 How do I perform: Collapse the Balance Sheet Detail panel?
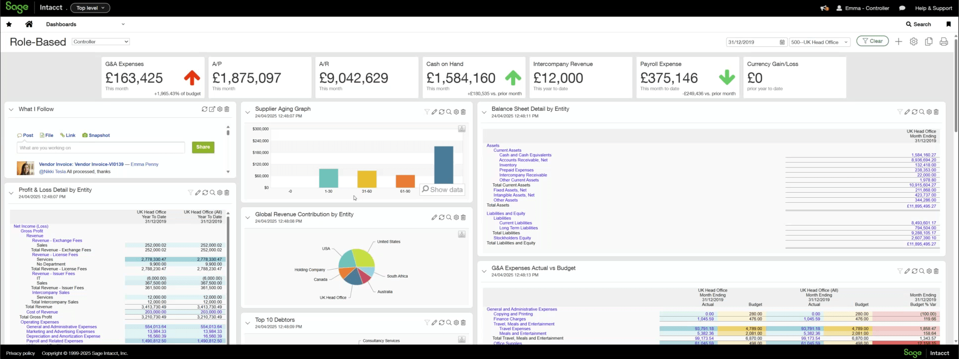click(x=484, y=112)
